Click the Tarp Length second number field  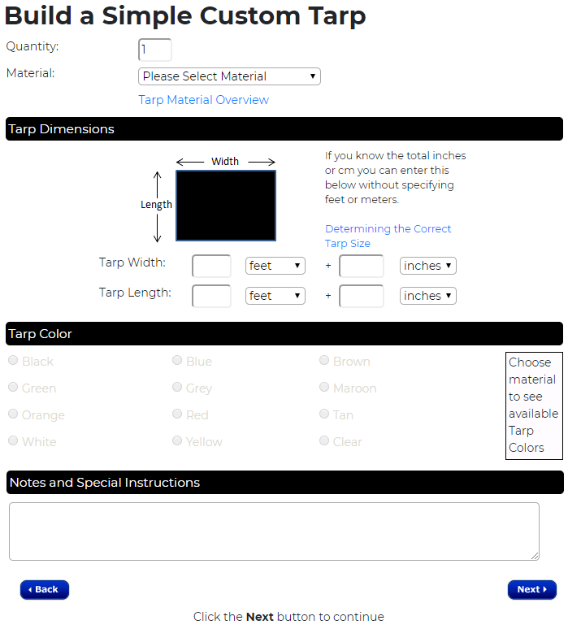coord(361,296)
